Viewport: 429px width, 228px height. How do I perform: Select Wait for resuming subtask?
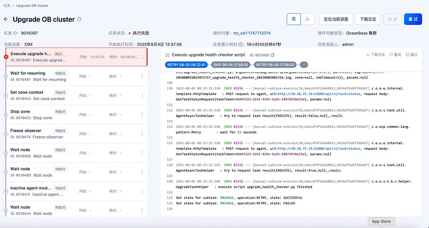point(76,76)
